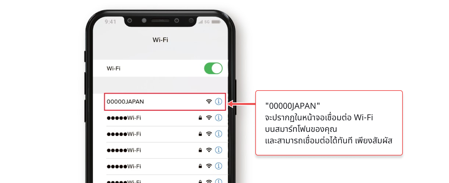Select the second ●●●●●Wi-Fi network name
This screenshot has height=183, width=449.
tap(124, 134)
